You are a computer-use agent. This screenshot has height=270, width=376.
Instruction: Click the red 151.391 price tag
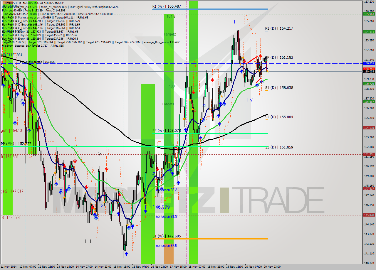pyautogui.click(x=369, y=154)
